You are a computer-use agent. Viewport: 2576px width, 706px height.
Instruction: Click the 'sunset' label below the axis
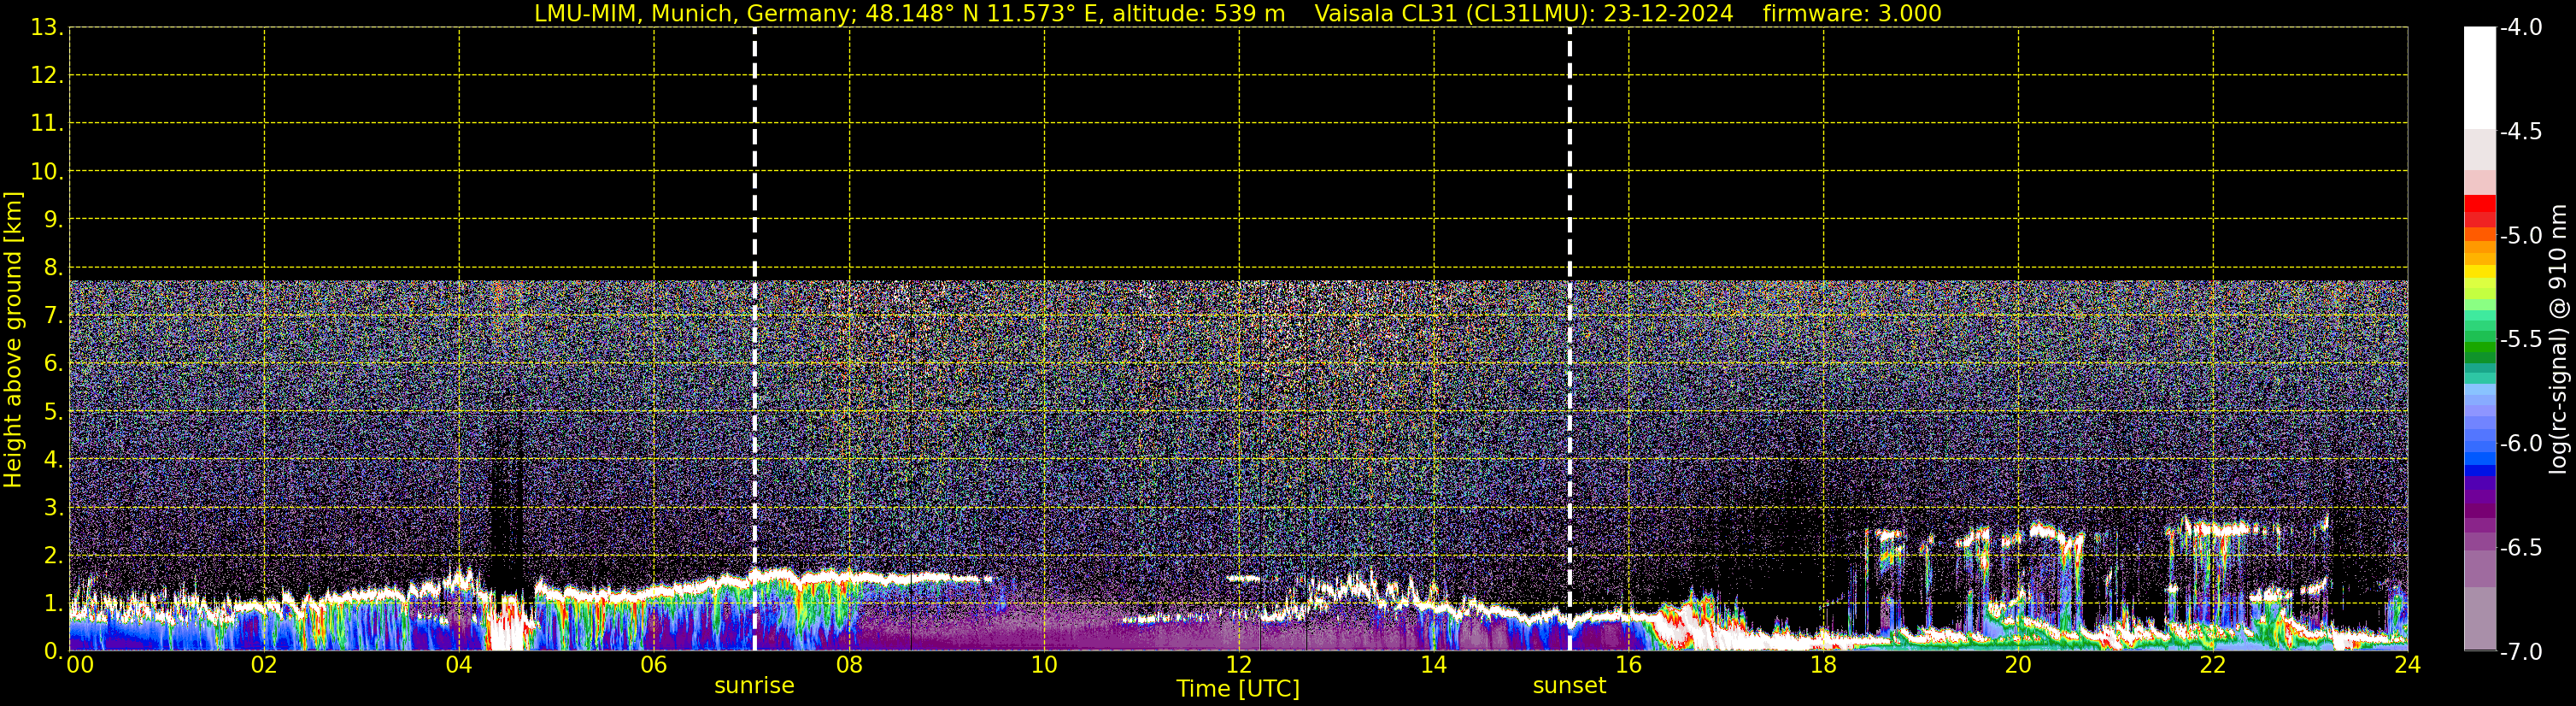1569,686
